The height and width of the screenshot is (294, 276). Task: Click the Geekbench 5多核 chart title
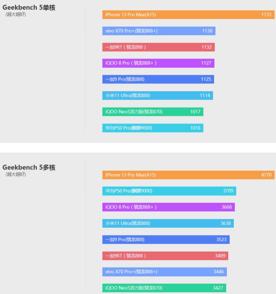pyautogui.click(x=29, y=167)
